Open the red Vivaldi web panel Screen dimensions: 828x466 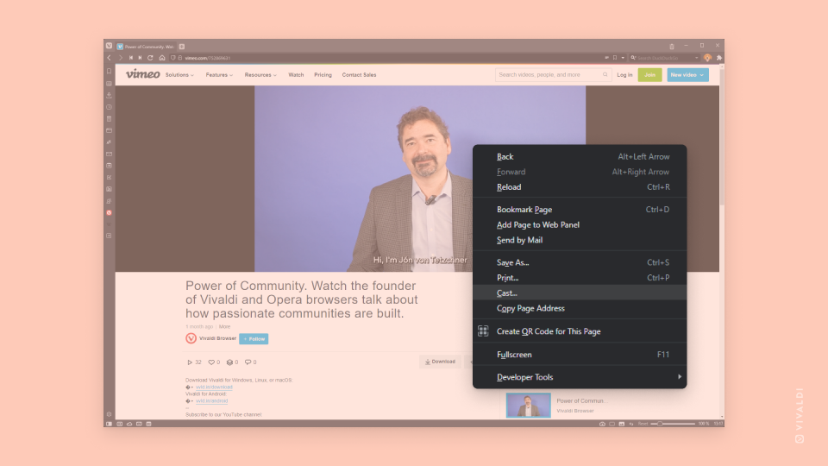[x=109, y=212]
